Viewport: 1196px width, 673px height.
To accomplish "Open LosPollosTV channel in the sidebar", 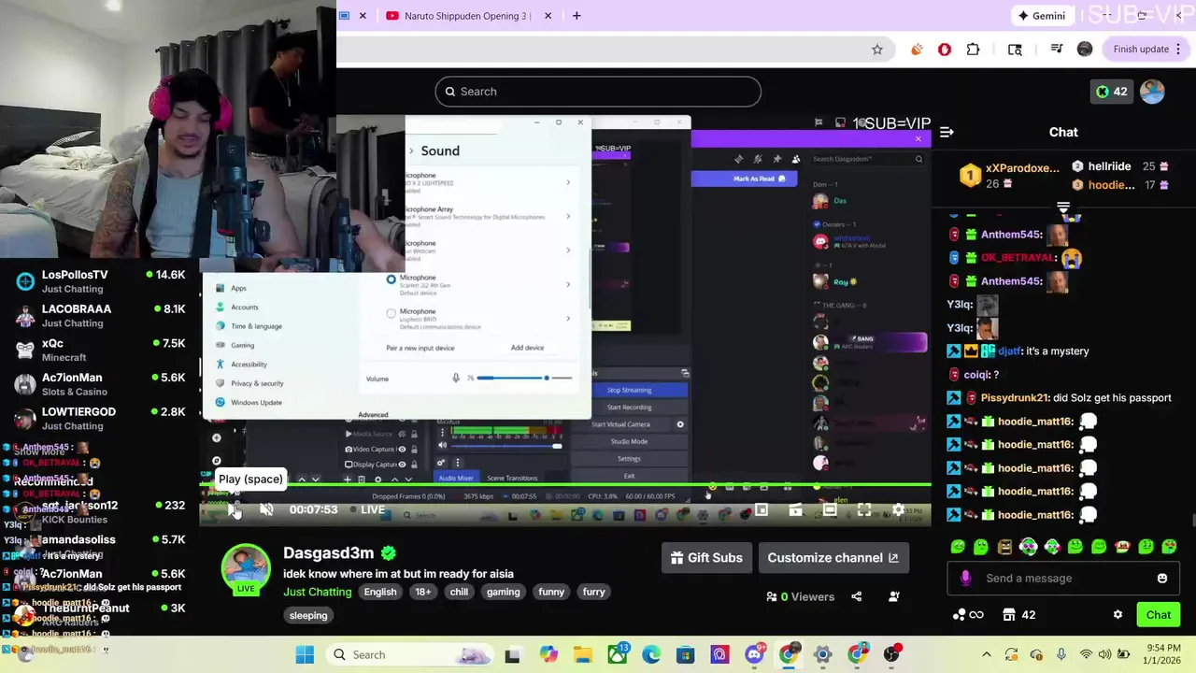I will point(101,281).
